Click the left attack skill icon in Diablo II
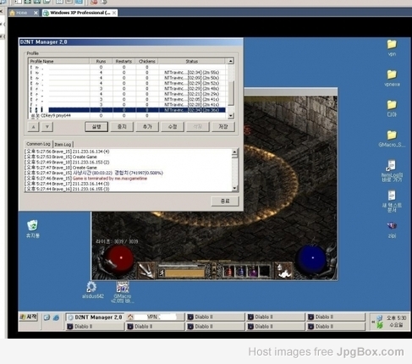Viewport: 412px width, 364px height. 146,270
